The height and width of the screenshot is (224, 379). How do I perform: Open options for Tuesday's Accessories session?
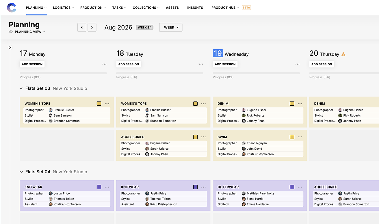click(x=203, y=137)
